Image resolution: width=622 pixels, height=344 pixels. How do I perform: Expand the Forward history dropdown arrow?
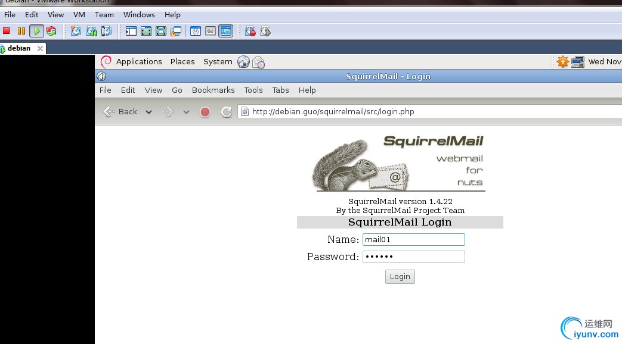coord(186,112)
